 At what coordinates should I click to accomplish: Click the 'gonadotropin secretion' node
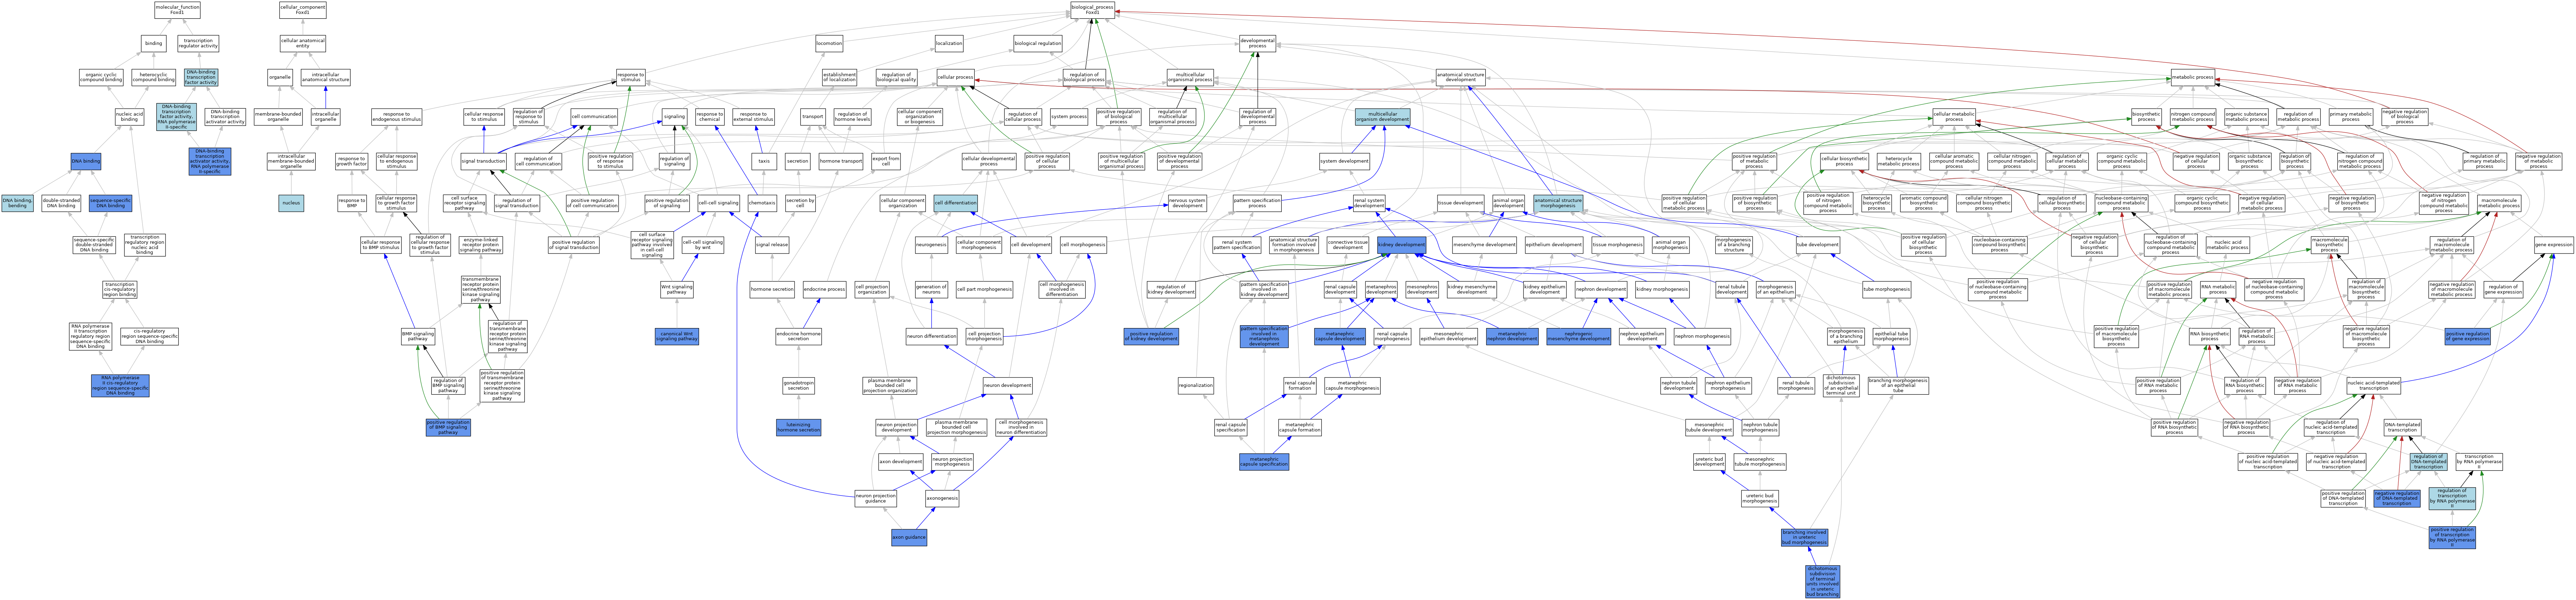[798, 385]
